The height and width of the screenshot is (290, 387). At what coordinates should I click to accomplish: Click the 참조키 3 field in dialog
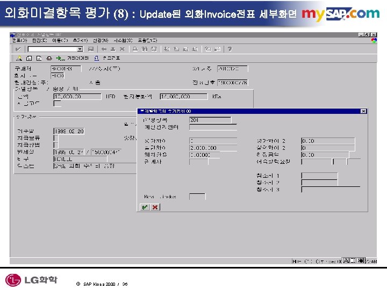pos(331,190)
